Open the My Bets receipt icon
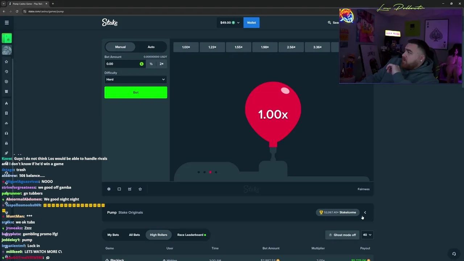 (6, 91)
